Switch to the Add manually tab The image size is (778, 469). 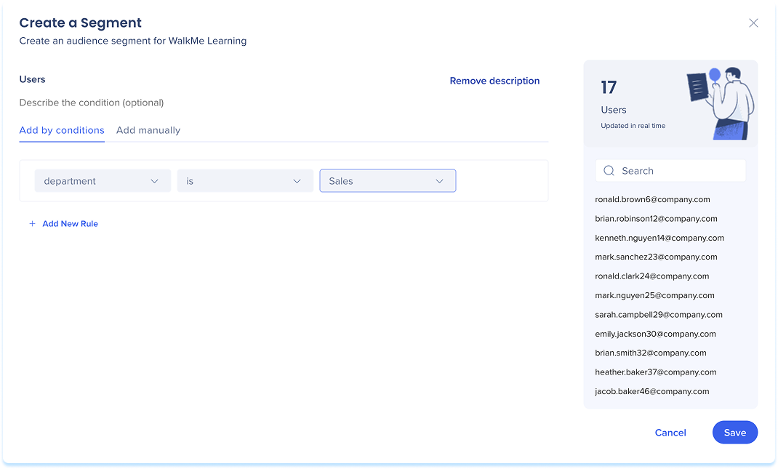pyautogui.click(x=148, y=130)
